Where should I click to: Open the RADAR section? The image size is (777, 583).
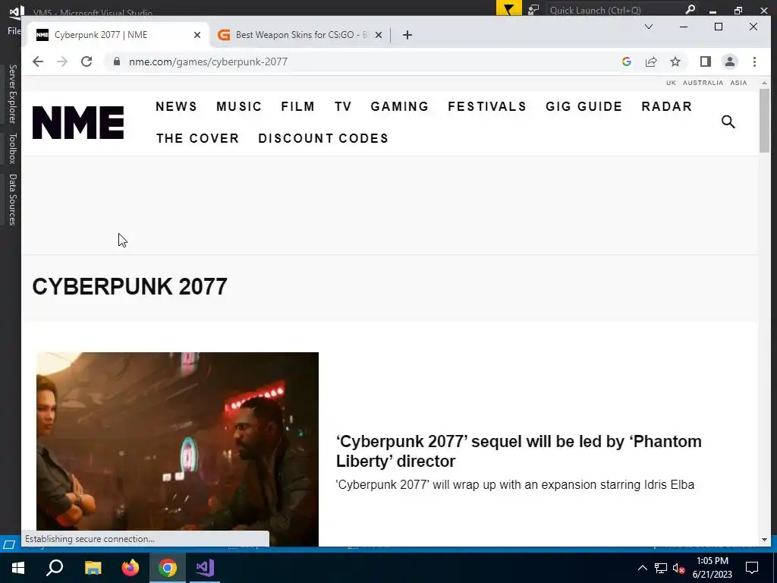(666, 106)
